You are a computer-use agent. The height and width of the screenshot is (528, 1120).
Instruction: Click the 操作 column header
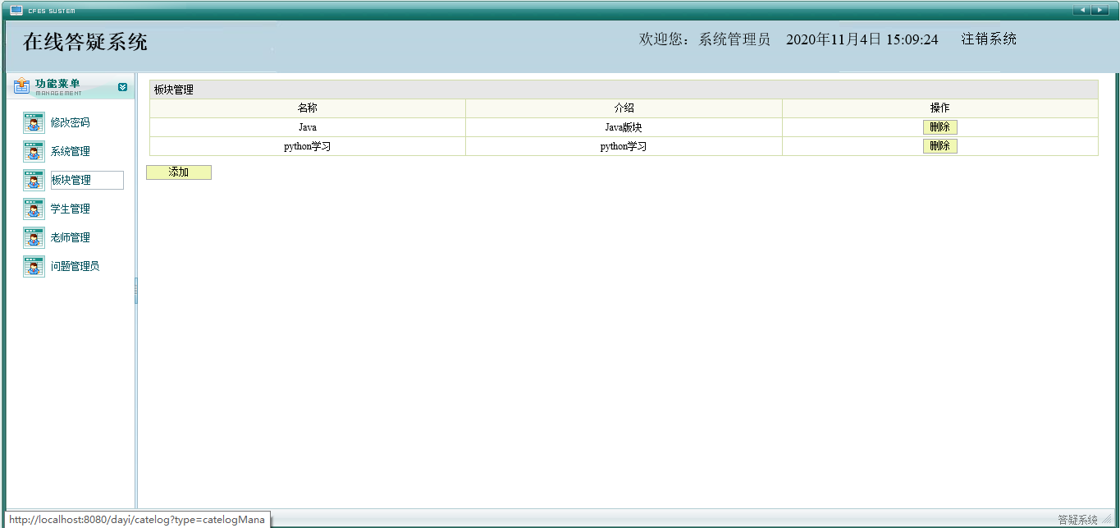[x=940, y=108]
